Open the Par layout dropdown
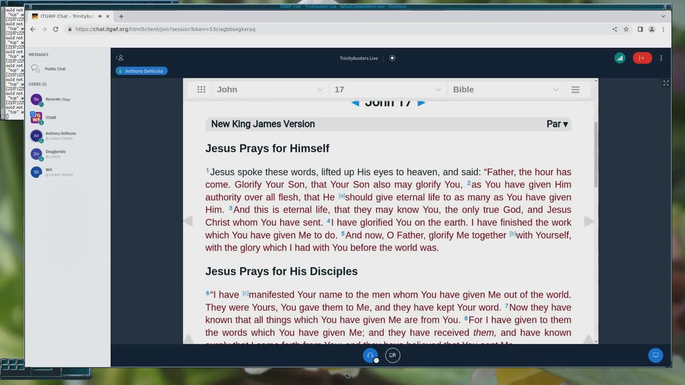This screenshot has width=685, height=385. click(x=557, y=124)
